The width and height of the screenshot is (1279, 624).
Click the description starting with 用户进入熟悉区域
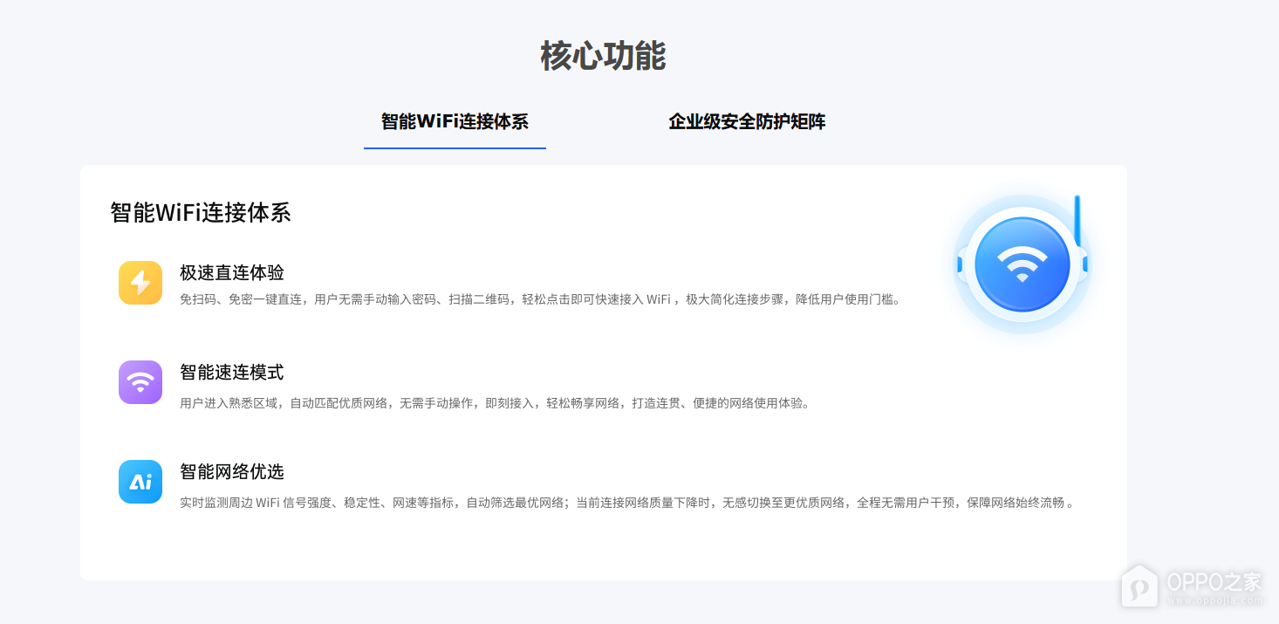[x=495, y=403]
